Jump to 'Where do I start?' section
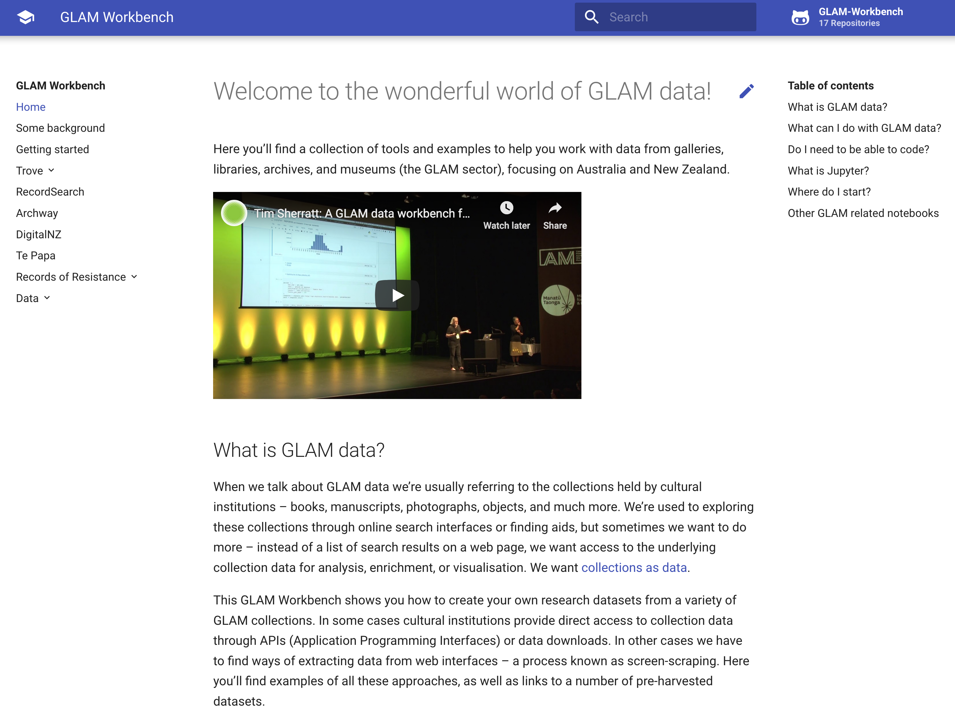The width and height of the screenshot is (955, 727). (829, 192)
